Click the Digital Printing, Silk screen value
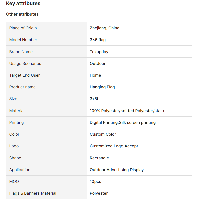The height and width of the screenshot is (202, 204). tap(123, 122)
